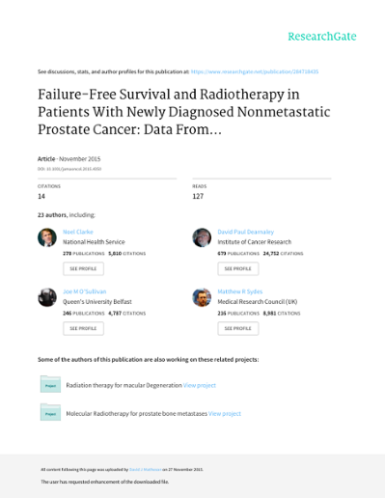Click Joe M O'Sullivan's profile picture

coord(47,297)
